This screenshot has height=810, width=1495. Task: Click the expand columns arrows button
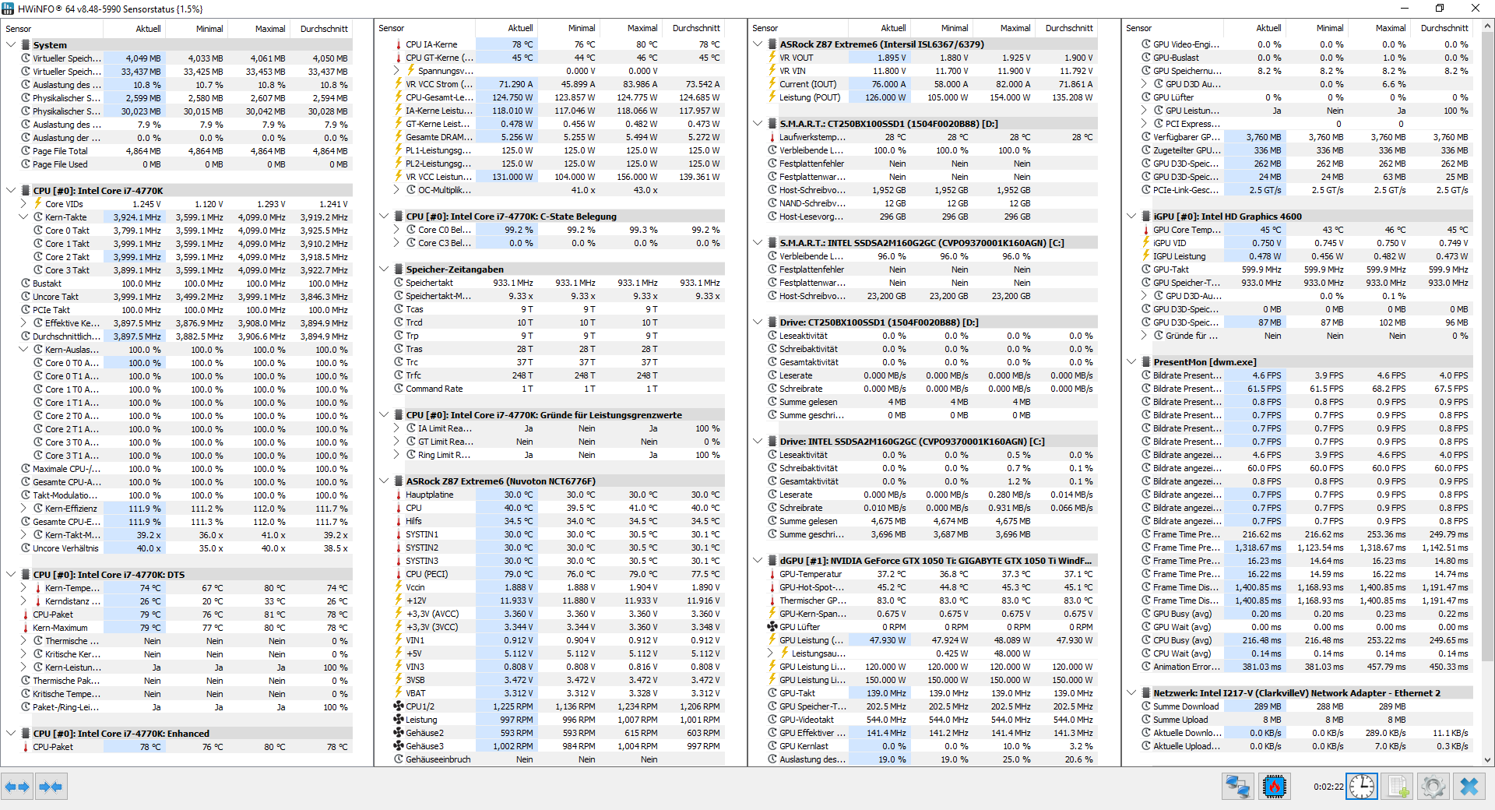17,787
